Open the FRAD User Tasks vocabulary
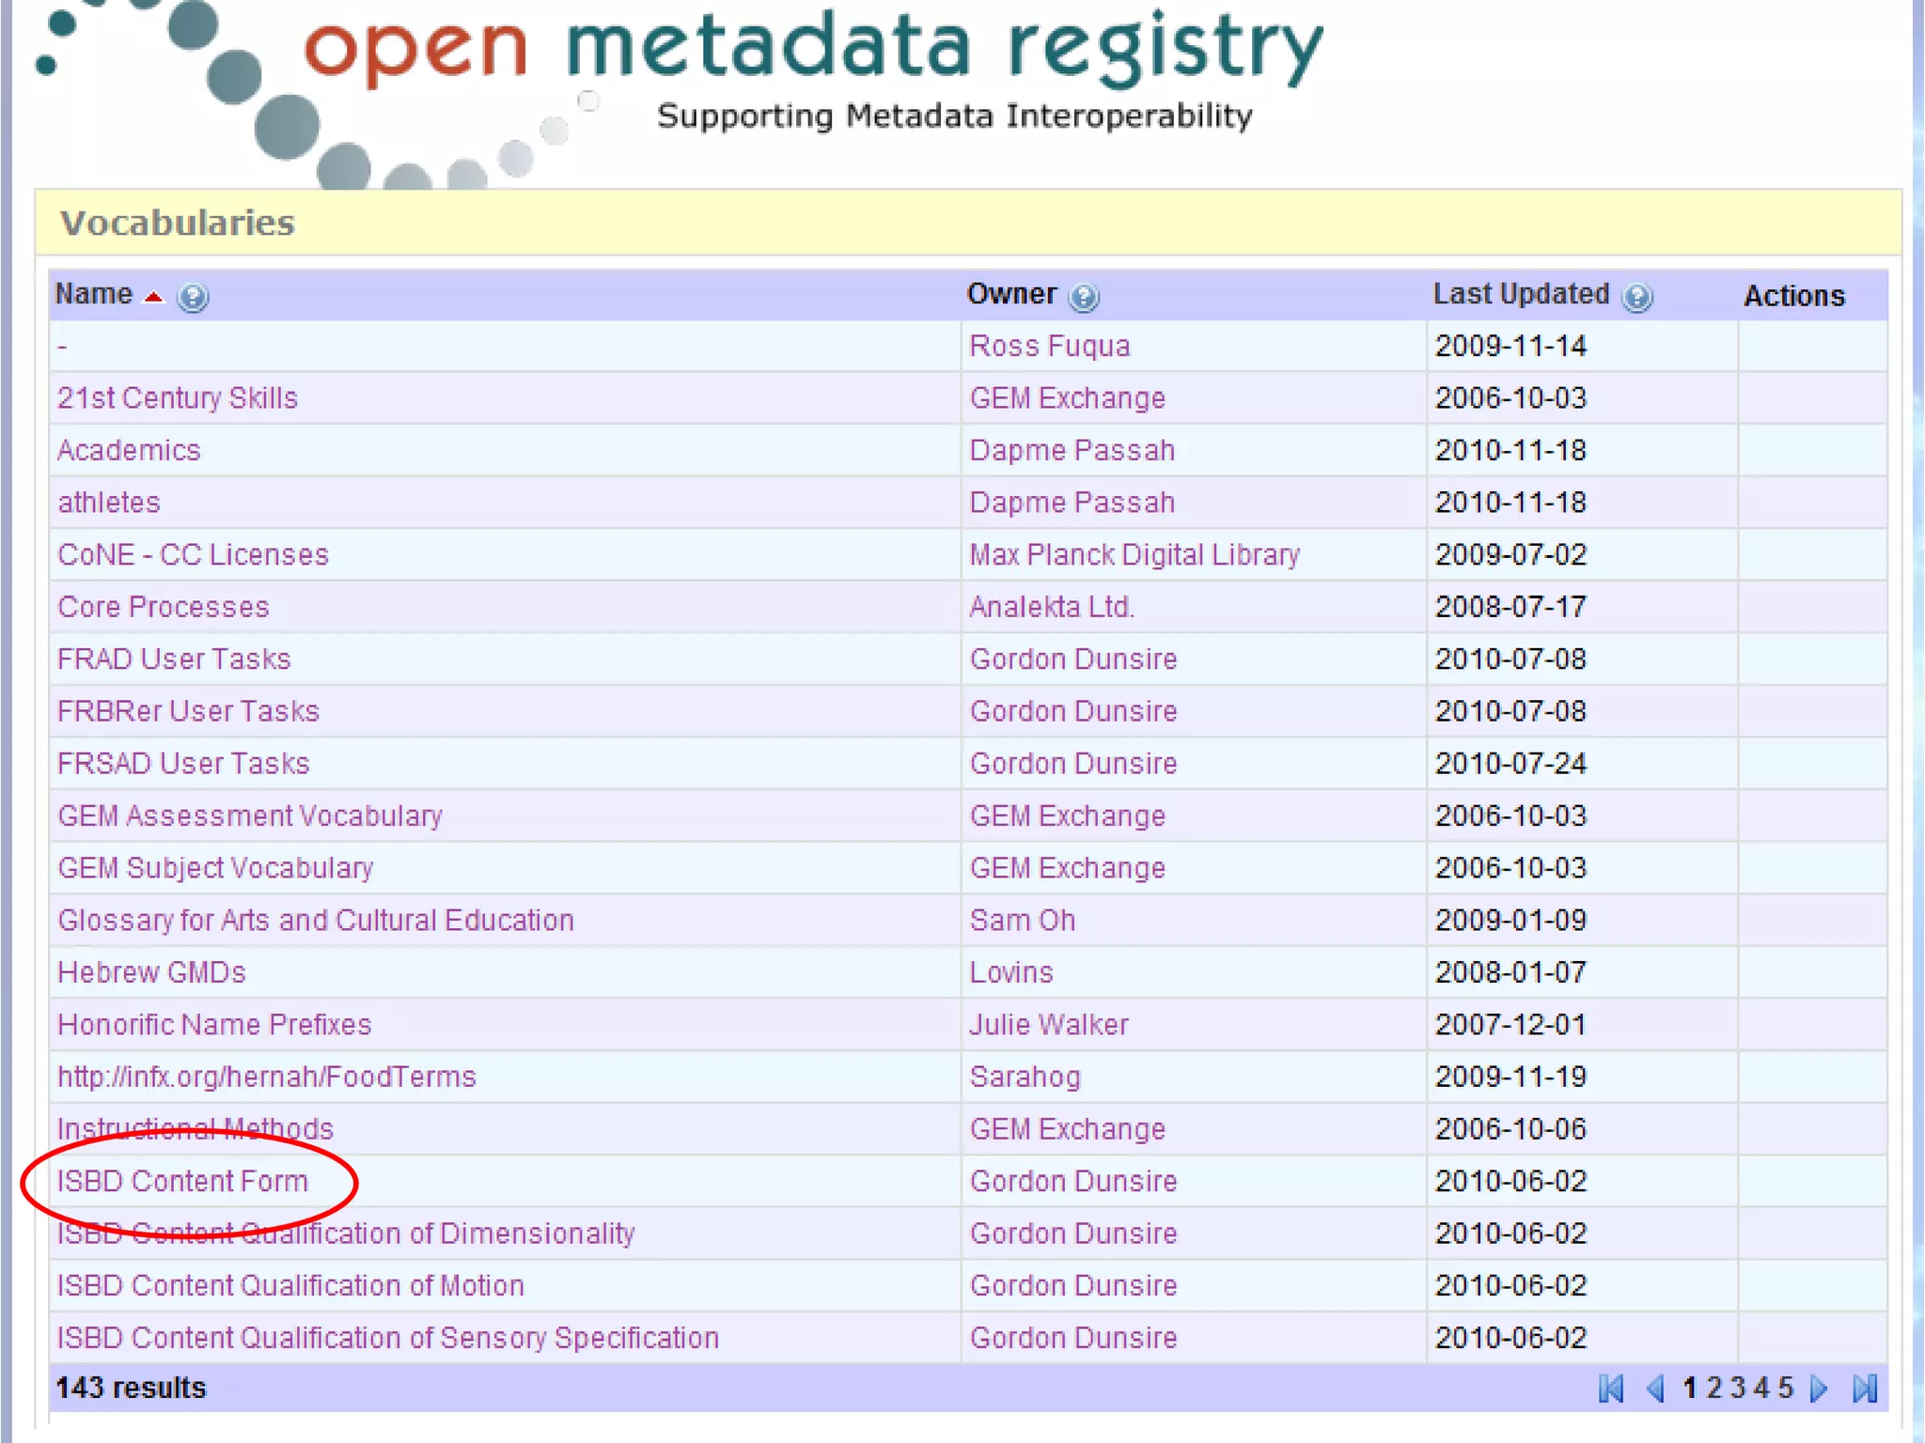The image size is (1925, 1443). (x=174, y=659)
